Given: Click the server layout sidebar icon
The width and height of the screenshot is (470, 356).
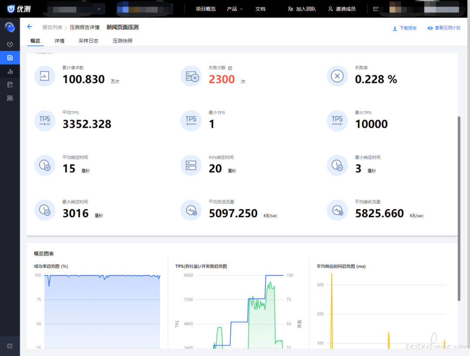Looking at the screenshot, I should click(x=10, y=98).
